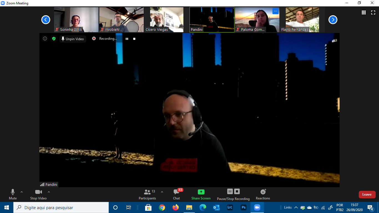Image resolution: width=379 pixels, height=213 pixels.
Task: Switch to gallery view grid icon
Action: [x=363, y=12]
